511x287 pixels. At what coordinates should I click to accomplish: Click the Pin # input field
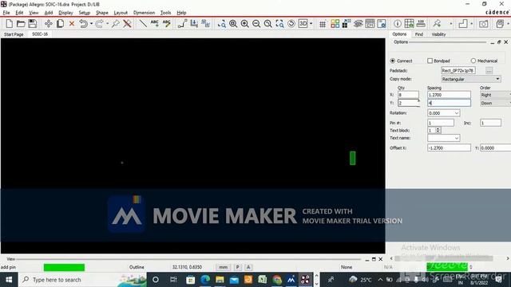(x=441, y=123)
